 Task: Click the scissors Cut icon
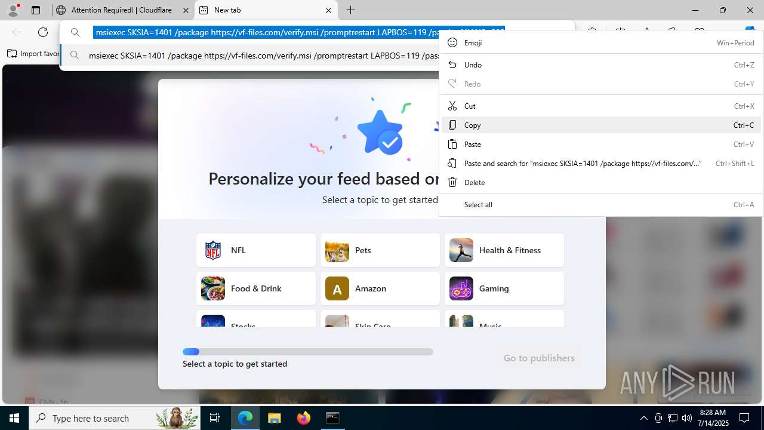click(452, 106)
